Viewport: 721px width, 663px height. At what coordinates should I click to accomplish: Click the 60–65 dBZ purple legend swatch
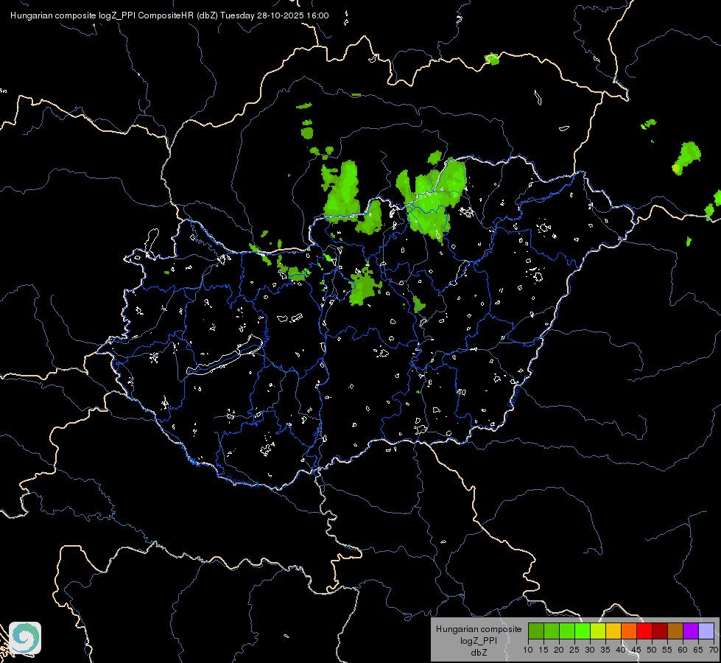tap(691, 631)
